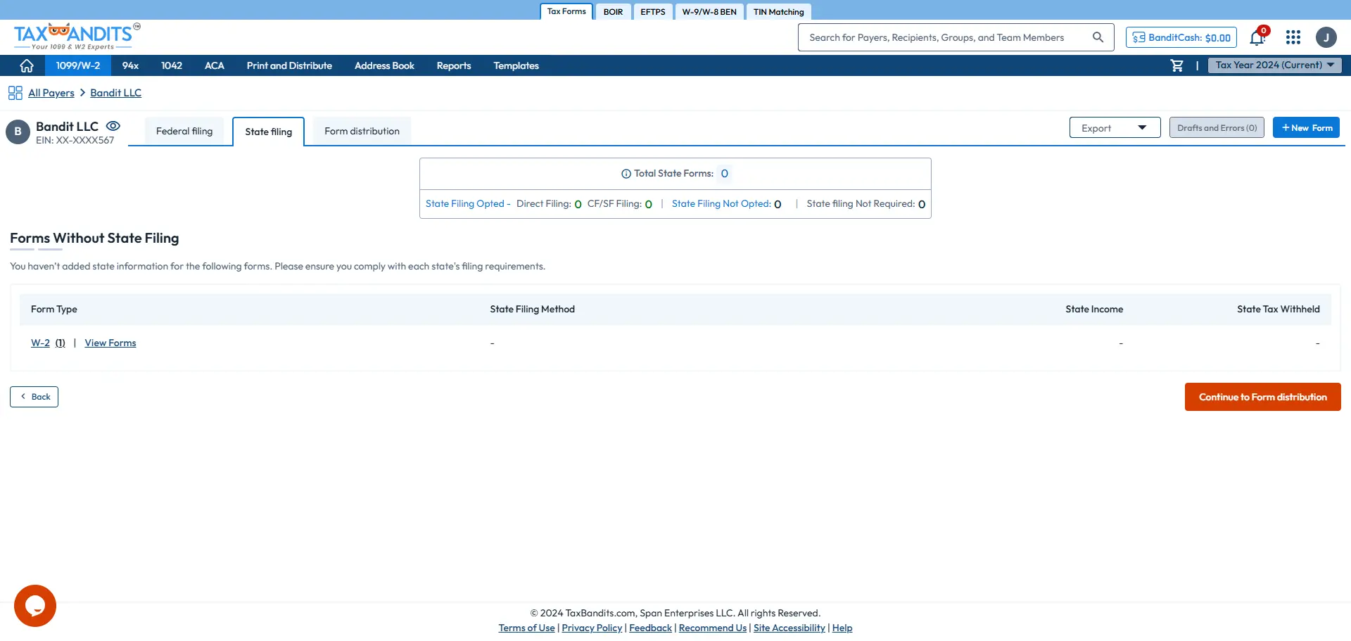Click the State Filing Method column header
1351x641 pixels.
tap(532, 309)
